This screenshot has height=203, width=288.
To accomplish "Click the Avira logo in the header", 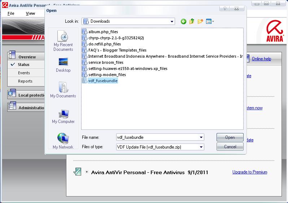I will [x=275, y=31].
